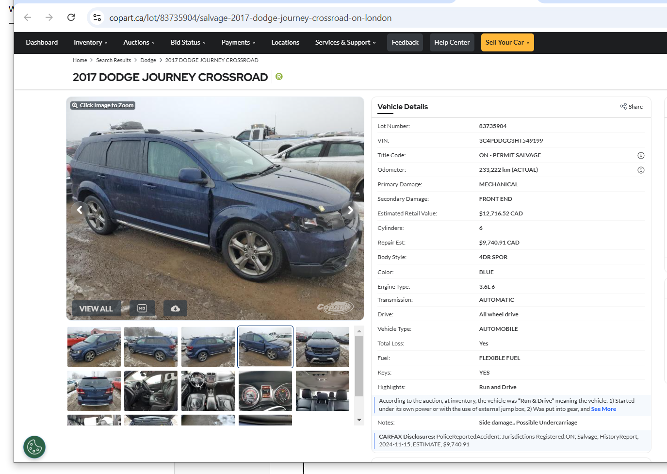Screen dimensions: 667x474
Task: Share the vehicle via Share icon
Action: (x=631, y=107)
